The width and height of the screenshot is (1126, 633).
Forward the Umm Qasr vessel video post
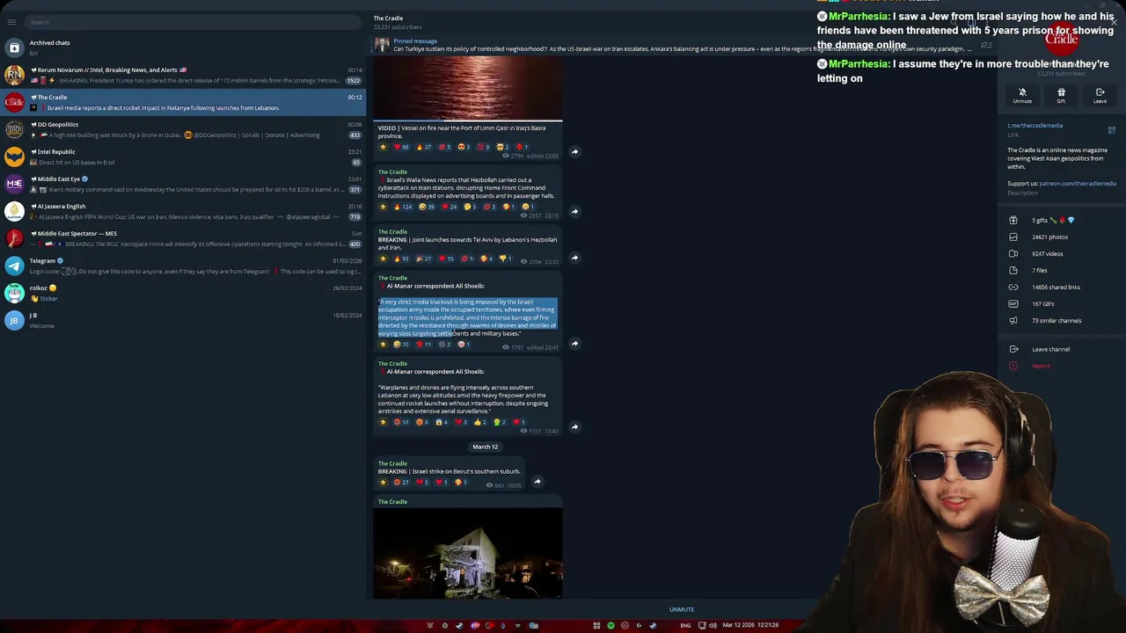click(x=574, y=151)
